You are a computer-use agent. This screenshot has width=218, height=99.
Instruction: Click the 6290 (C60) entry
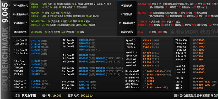pyautogui.click(x=210, y=85)
